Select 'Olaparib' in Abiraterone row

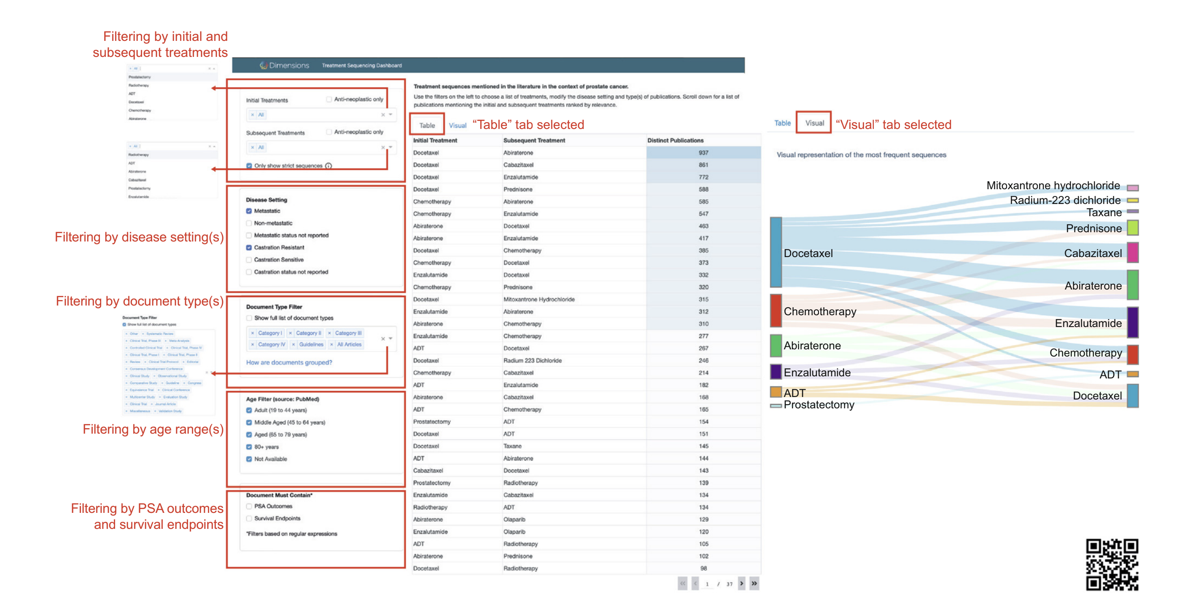[514, 520]
